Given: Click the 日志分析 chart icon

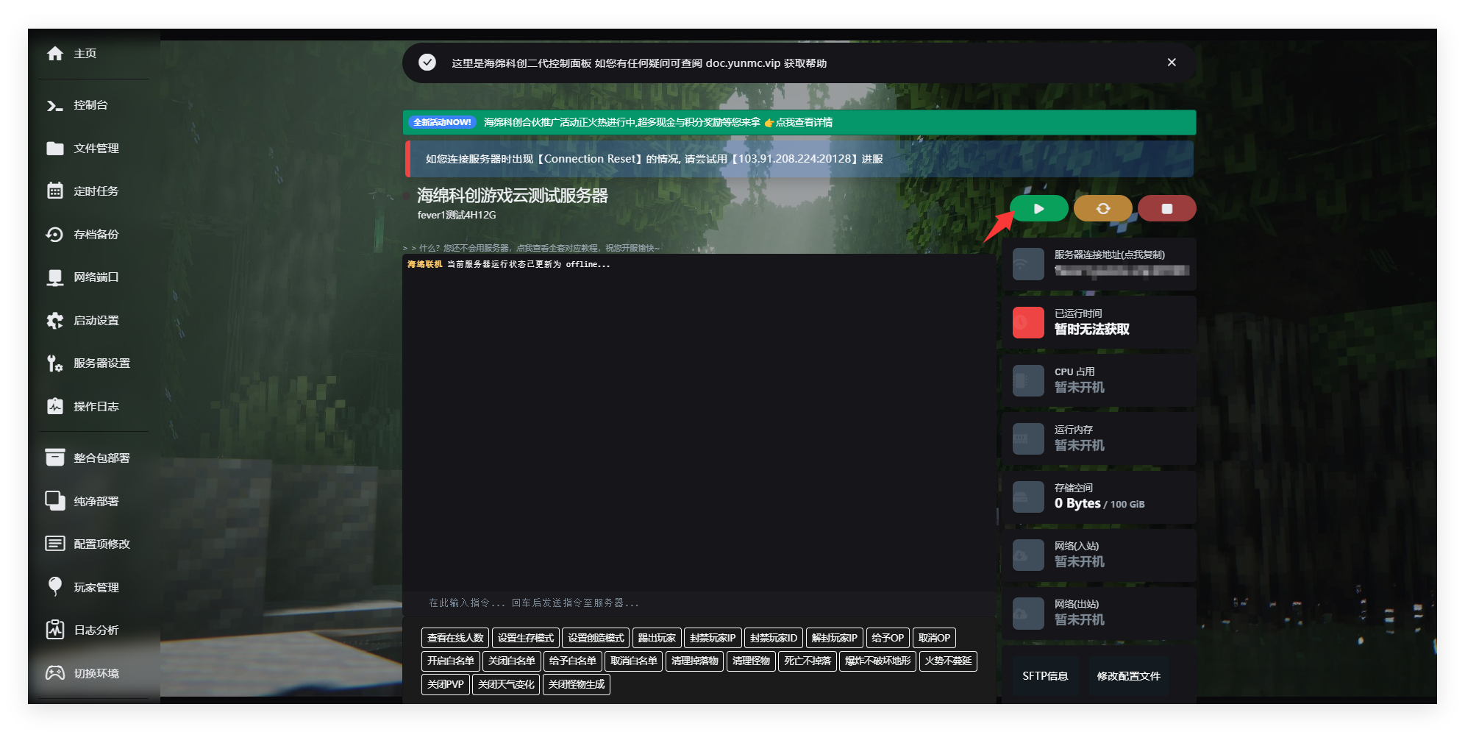Looking at the screenshot, I should click(55, 630).
